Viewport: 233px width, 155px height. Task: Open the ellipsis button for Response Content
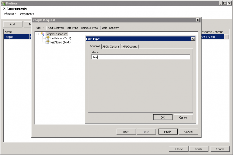point(226,37)
